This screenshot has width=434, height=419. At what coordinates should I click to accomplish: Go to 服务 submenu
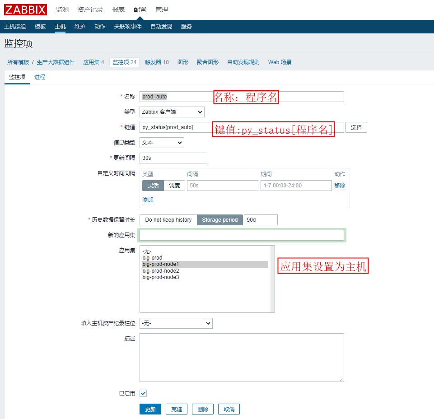186,27
